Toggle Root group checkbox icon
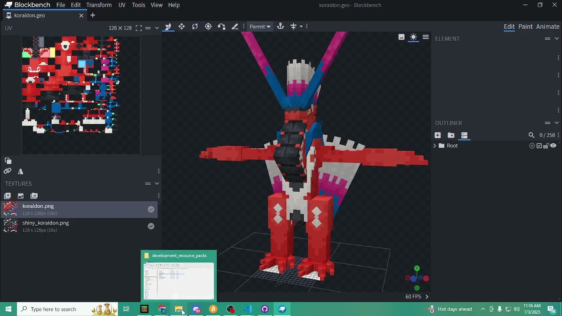Image resolution: width=562 pixels, height=316 pixels. point(539,146)
